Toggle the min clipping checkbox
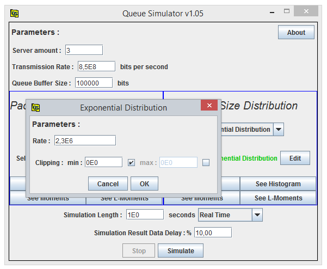This screenshot has width=327, height=269. pos(131,163)
